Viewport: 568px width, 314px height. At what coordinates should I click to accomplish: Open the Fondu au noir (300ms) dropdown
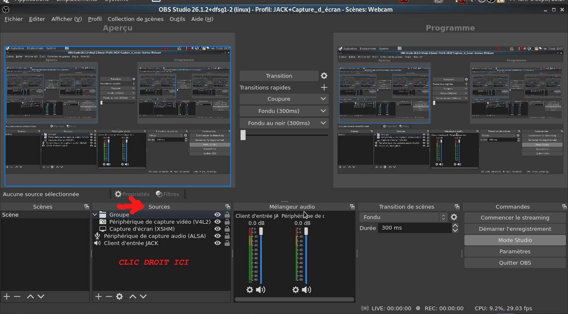point(284,123)
